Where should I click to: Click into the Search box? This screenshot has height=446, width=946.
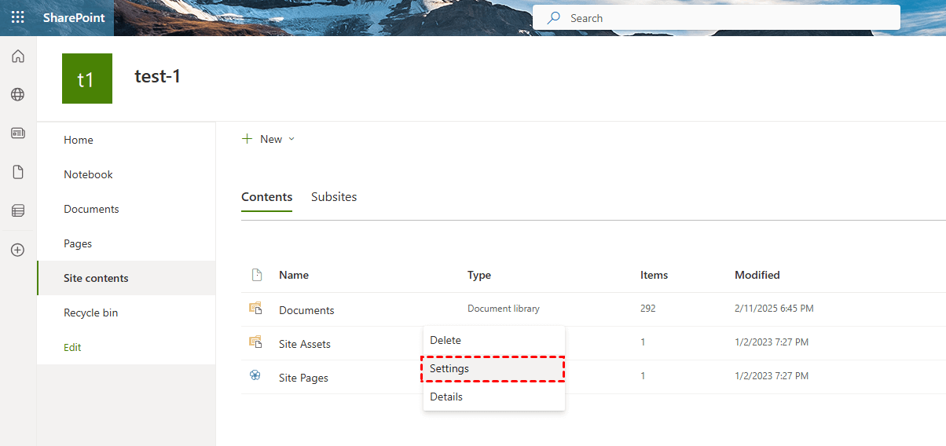click(x=717, y=17)
